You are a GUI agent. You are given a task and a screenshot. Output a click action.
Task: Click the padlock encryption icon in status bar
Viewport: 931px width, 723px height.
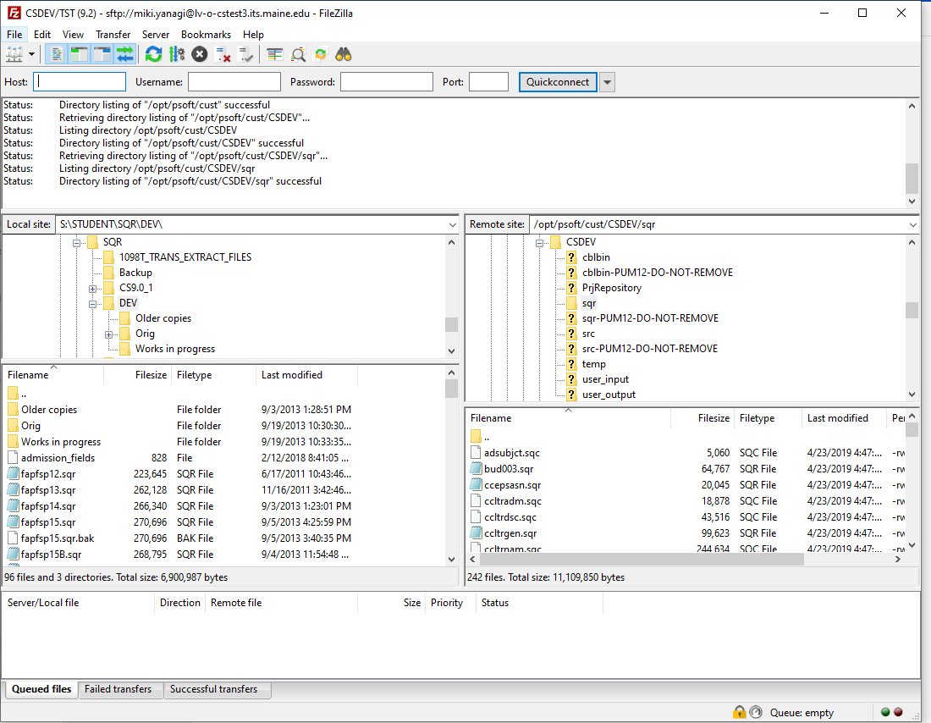(739, 712)
